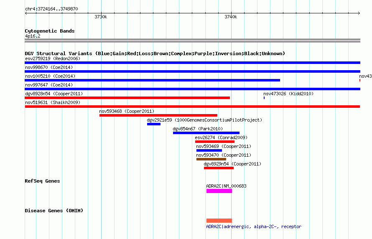Screen dimensions: 372x239
Task: Click the magenta ADRA2C RefSeq gene bar
Action: pos(219,191)
